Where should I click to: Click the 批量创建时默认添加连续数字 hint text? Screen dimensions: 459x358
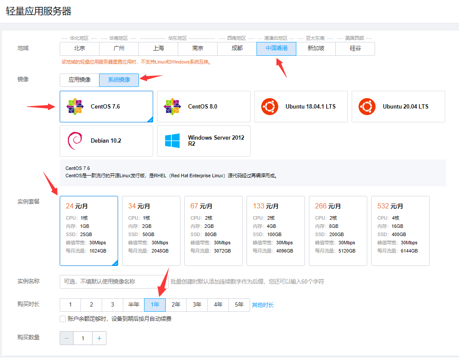(x=247, y=281)
